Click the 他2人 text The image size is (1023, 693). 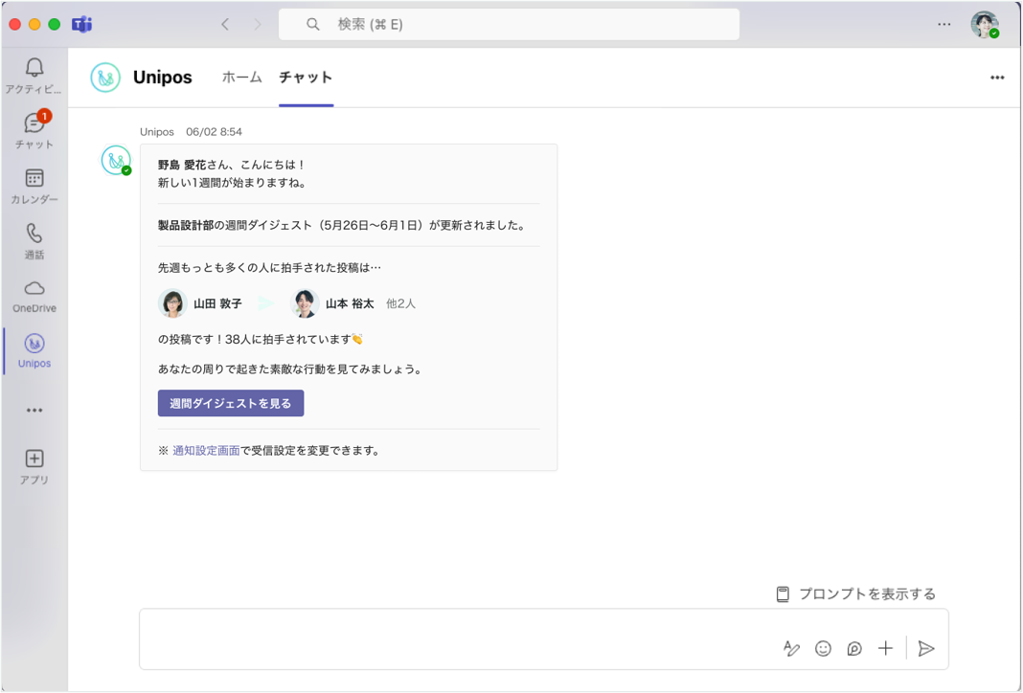tap(400, 303)
